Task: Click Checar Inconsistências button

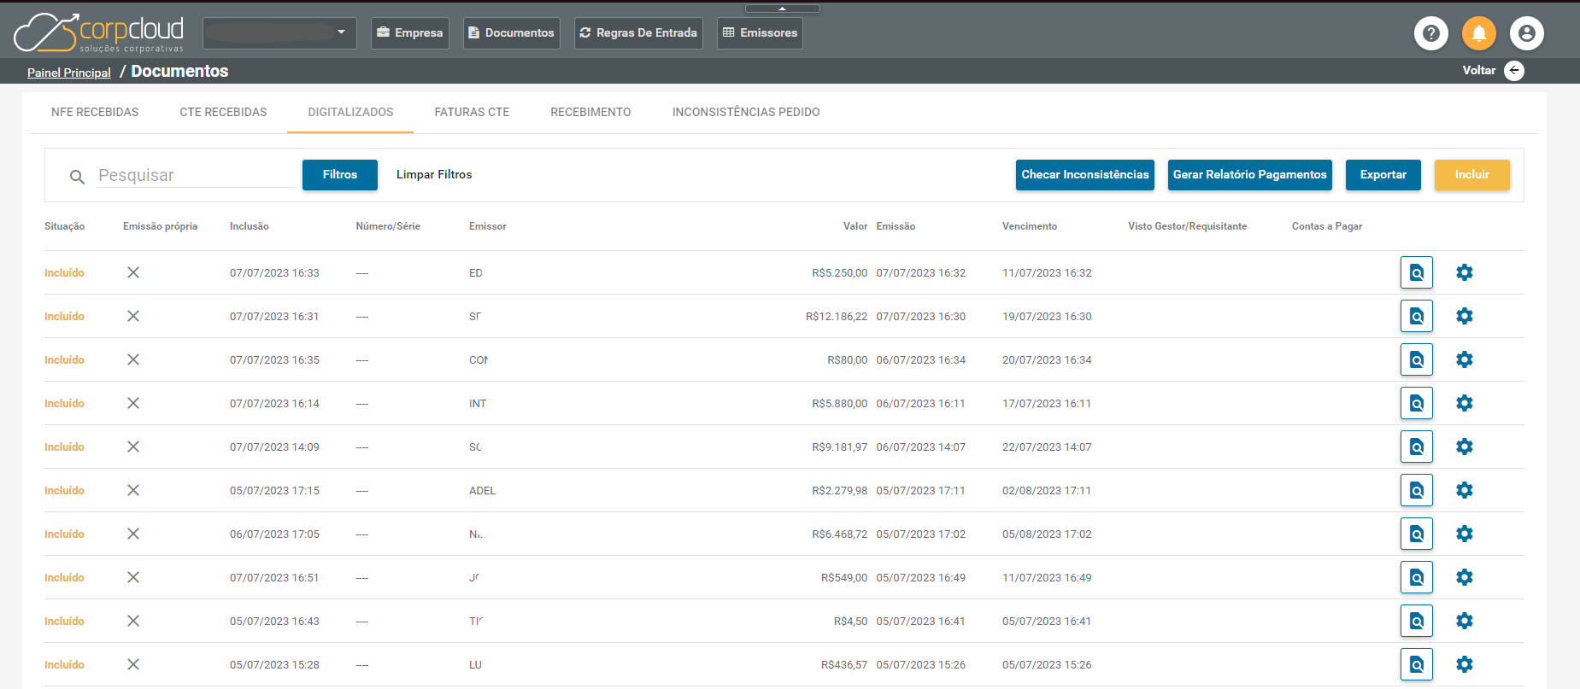Action: point(1085,174)
